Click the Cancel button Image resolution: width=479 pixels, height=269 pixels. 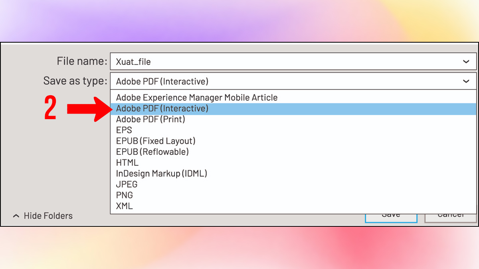(x=450, y=218)
